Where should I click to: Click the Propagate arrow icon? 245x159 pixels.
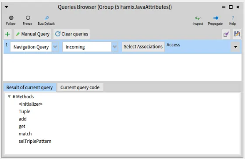216,18
